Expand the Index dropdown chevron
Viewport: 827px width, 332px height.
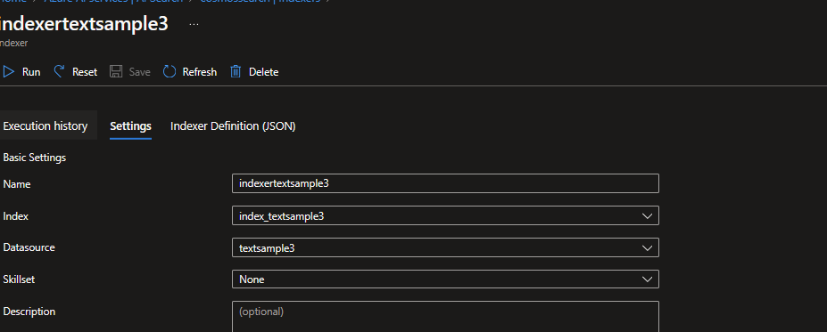pyautogui.click(x=647, y=215)
